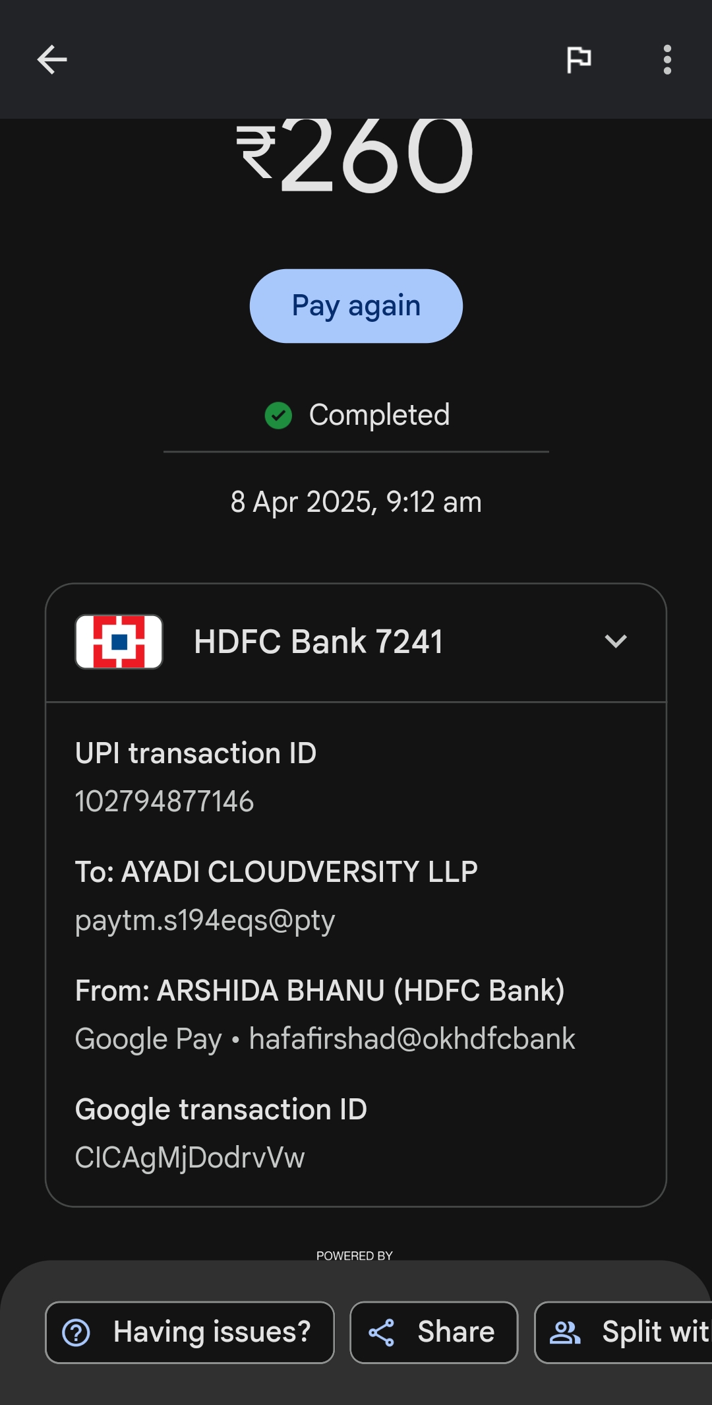Tap the question mark help icon
The height and width of the screenshot is (1405, 712).
(76, 1332)
